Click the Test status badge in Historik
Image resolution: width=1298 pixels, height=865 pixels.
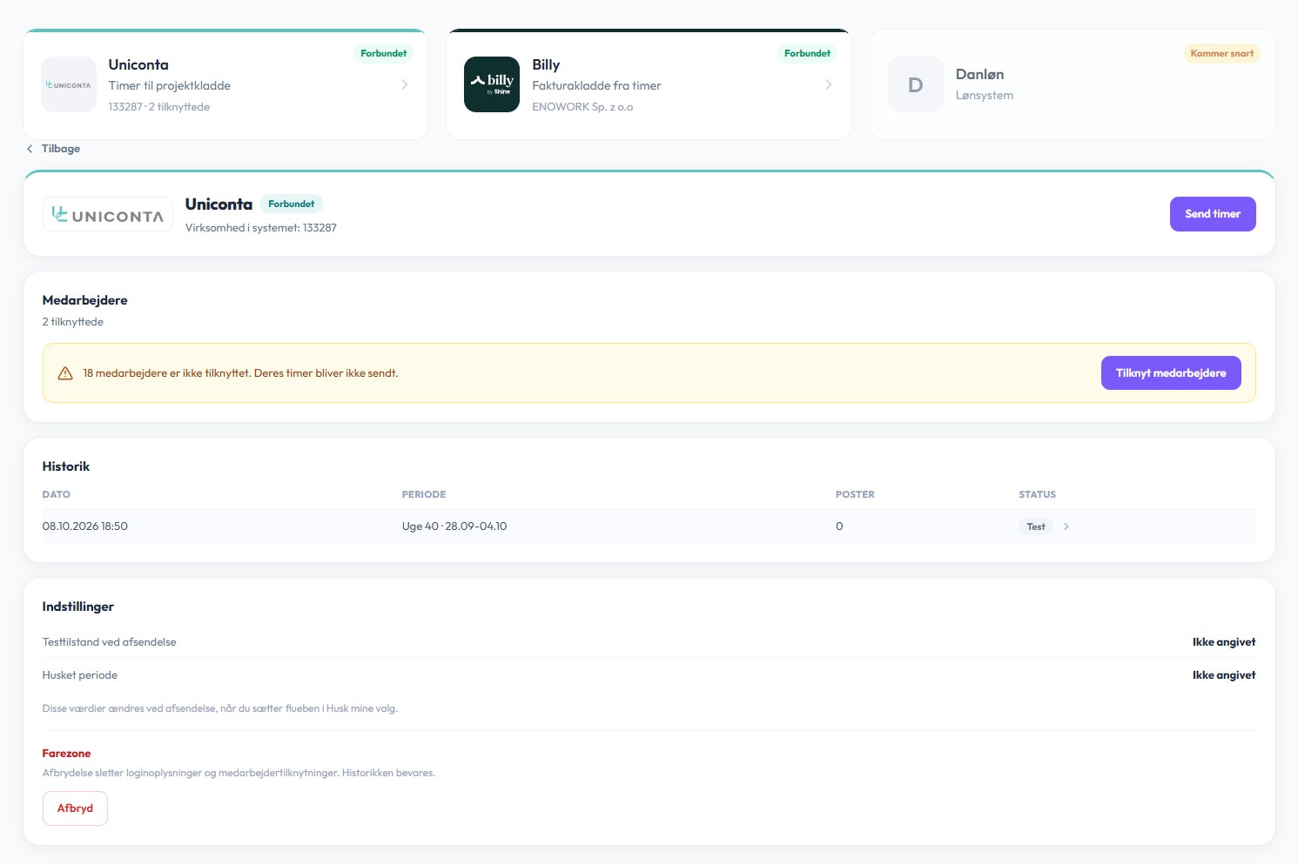tap(1036, 526)
